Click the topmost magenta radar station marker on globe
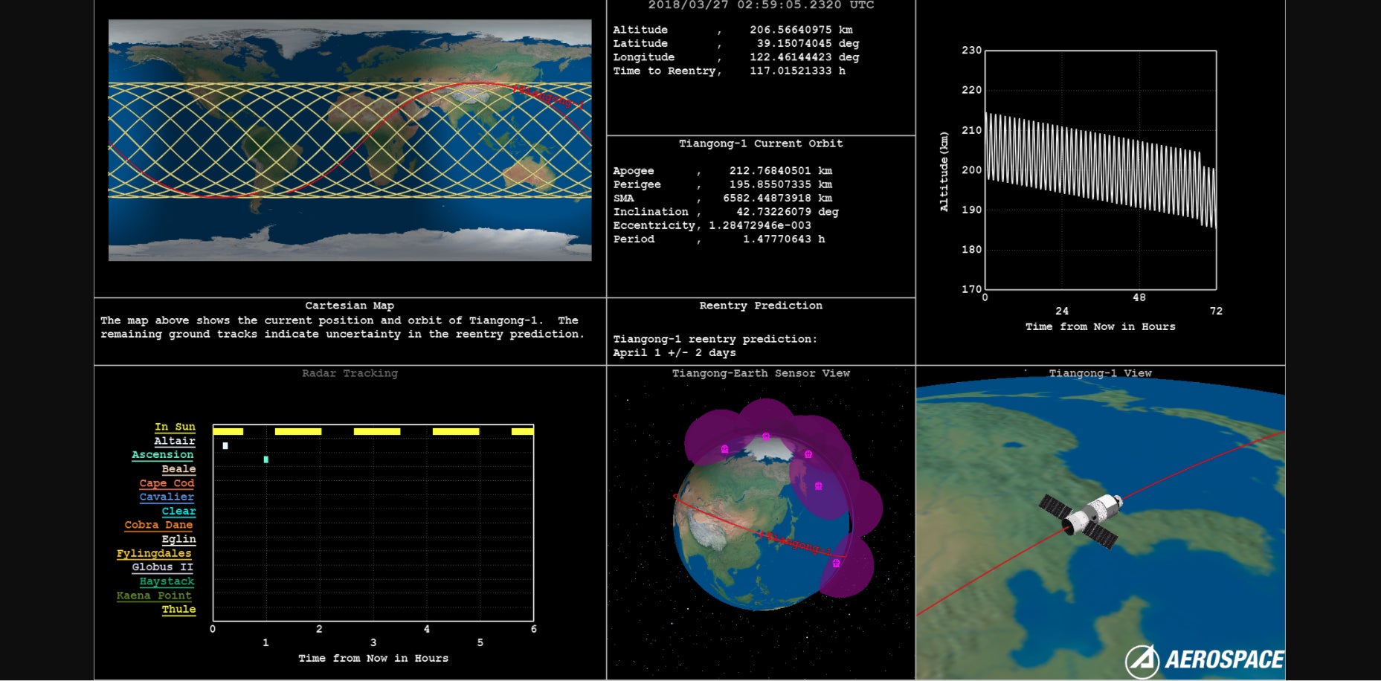Image resolution: width=1381 pixels, height=681 pixels. (766, 437)
